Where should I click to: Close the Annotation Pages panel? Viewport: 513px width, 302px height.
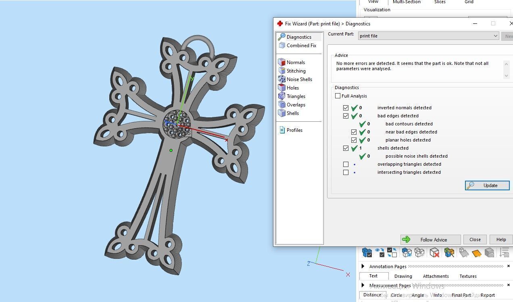coord(509,266)
